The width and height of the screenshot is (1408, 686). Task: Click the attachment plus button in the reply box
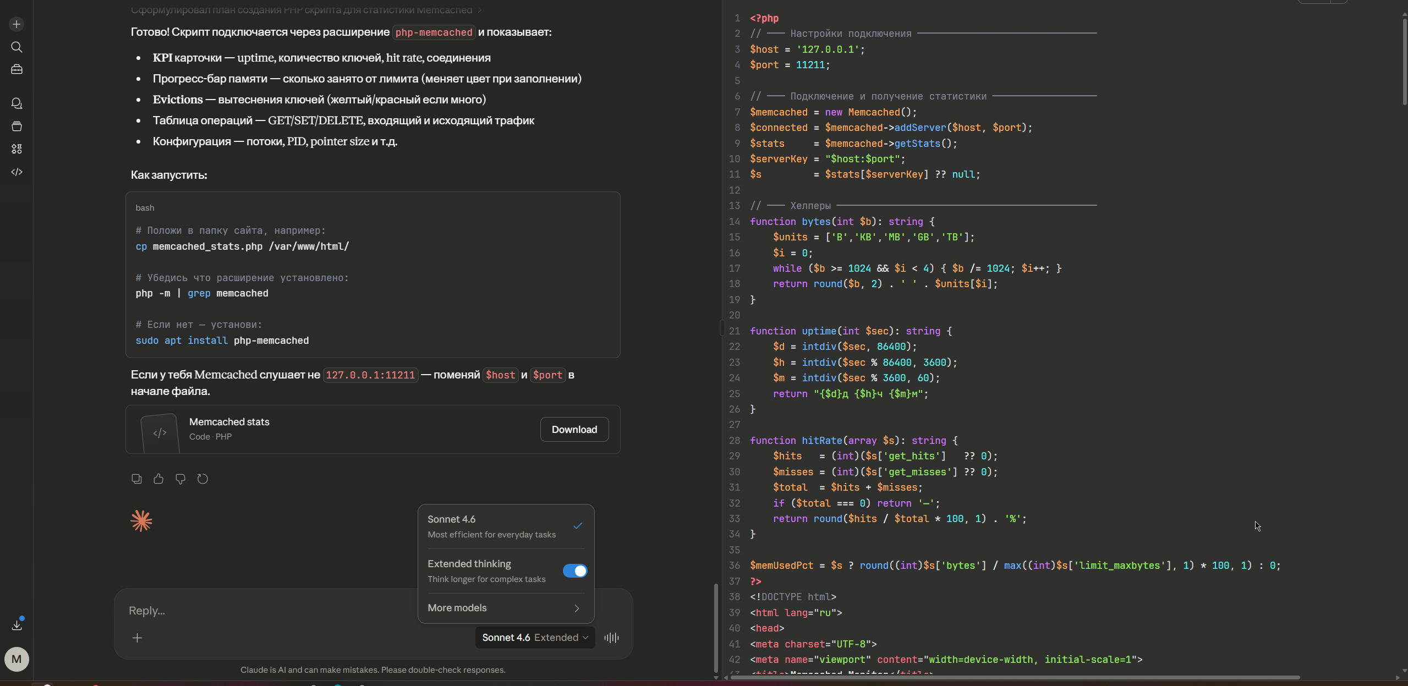[138, 638]
